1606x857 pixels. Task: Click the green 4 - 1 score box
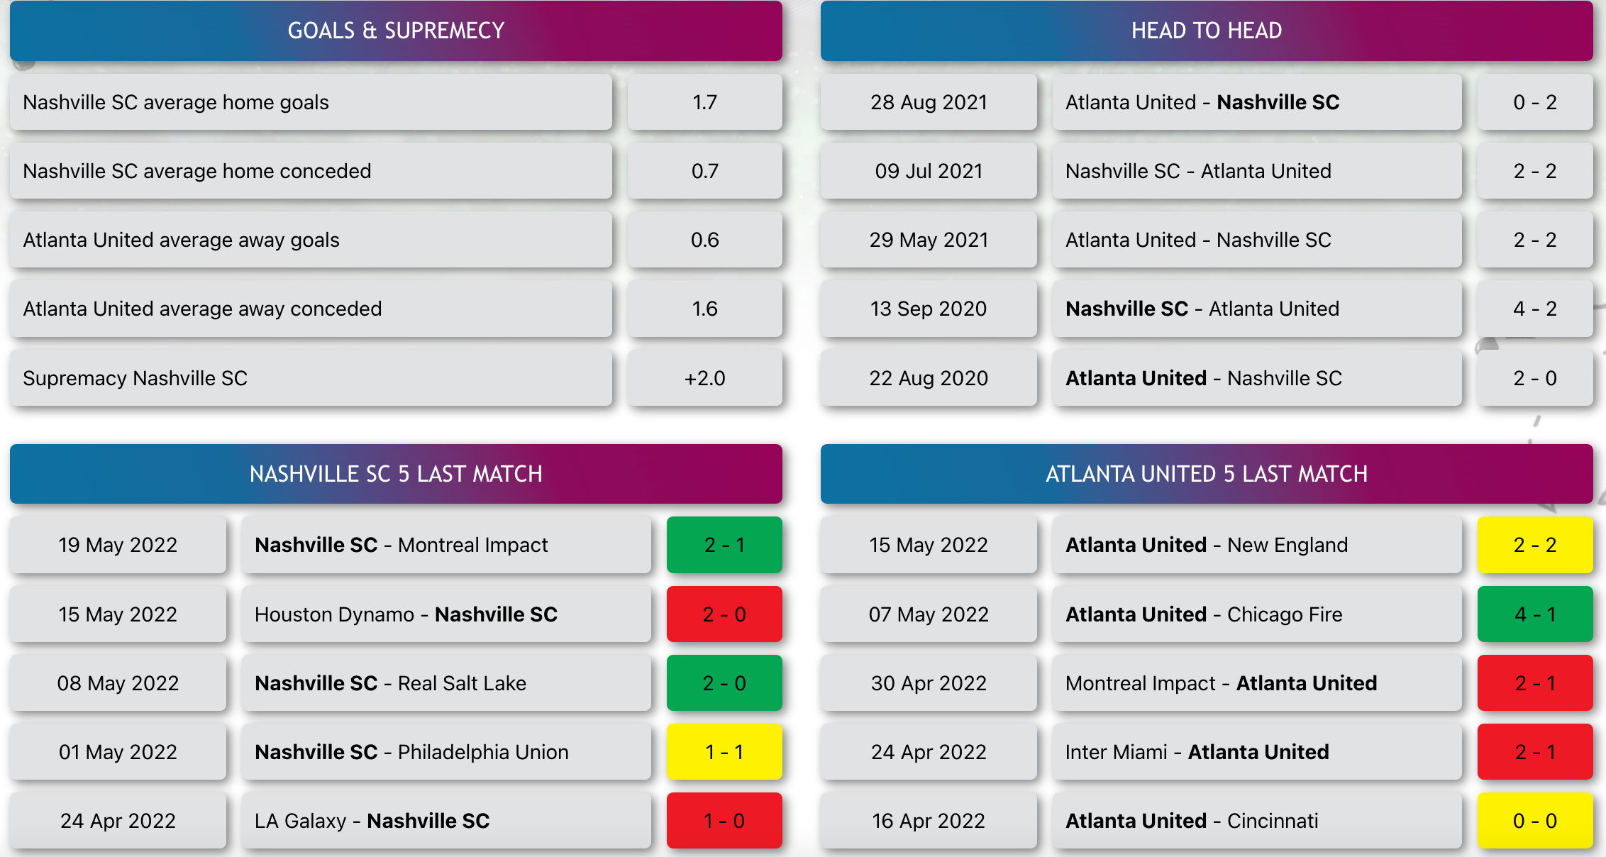(1535, 614)
